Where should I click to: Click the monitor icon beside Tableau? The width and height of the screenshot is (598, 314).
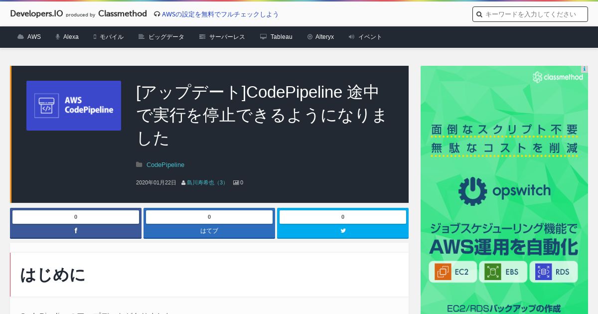264,37
